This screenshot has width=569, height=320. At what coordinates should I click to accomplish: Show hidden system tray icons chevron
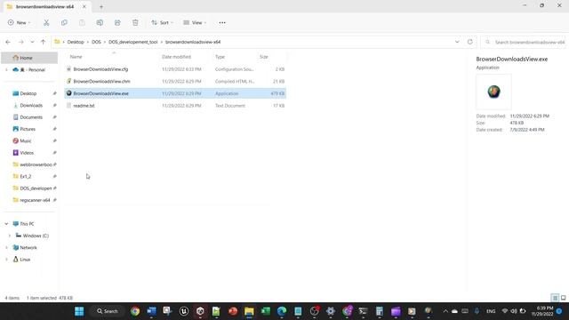445,311
